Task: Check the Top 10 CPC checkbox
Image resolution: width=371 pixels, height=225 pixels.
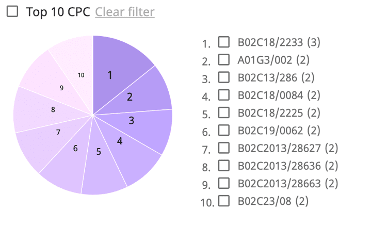Action: click(12, 12)
